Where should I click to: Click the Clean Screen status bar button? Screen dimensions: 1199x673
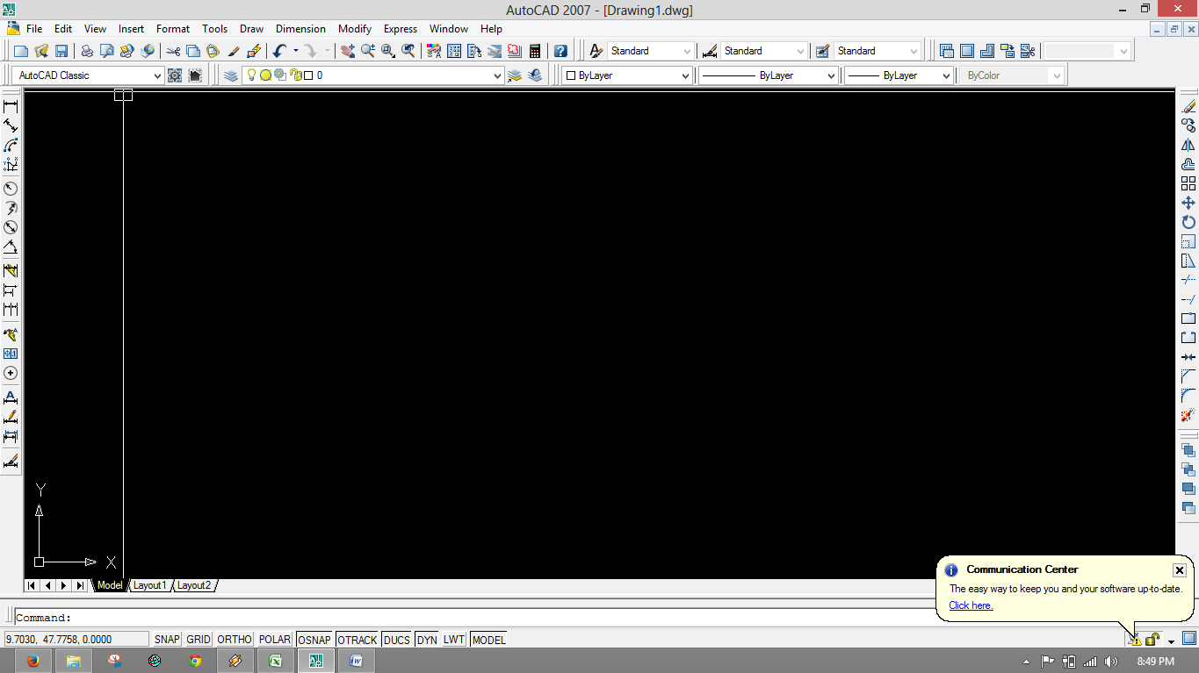tap(1188, 639)
